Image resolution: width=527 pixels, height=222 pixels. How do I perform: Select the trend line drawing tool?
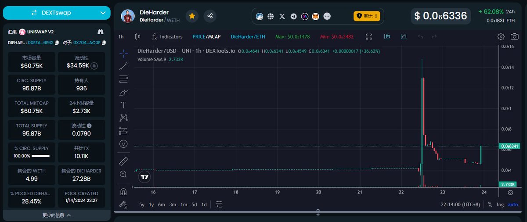click(124, 66)
